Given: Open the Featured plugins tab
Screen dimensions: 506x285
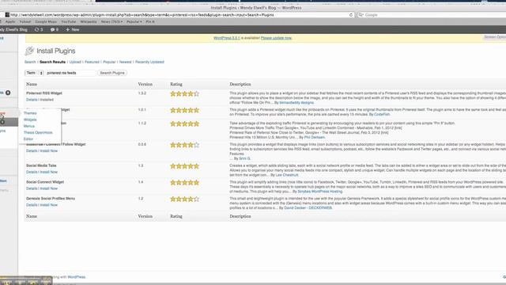Looking at the screenshot, I should point(92,62).
